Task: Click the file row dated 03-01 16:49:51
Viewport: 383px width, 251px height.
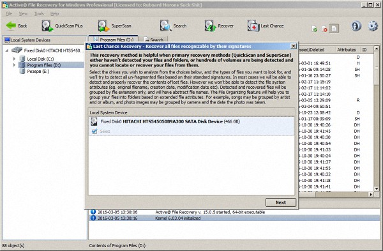Action: coord(336,63)
